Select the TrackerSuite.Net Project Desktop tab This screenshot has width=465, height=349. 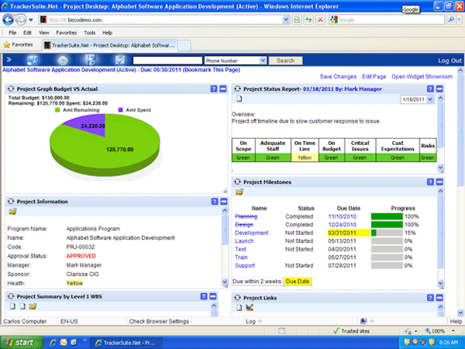110,45
